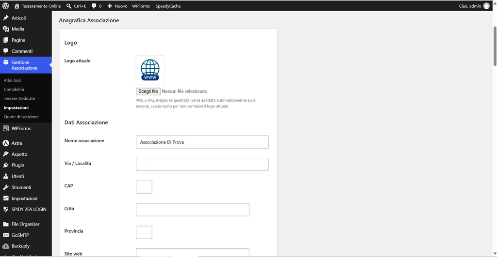Click the SPIDY 2FA LOGIN shield icon
The height and width of the screenshot is (258, 497).
[x=6, y=209]
